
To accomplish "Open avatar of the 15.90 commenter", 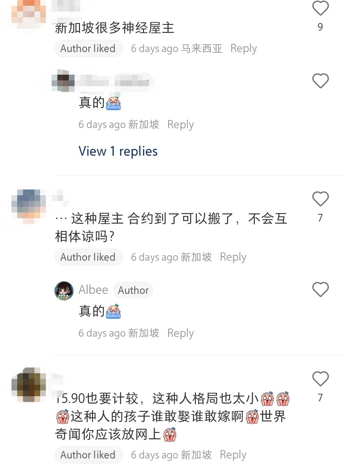I will click(x=29, y=385).
